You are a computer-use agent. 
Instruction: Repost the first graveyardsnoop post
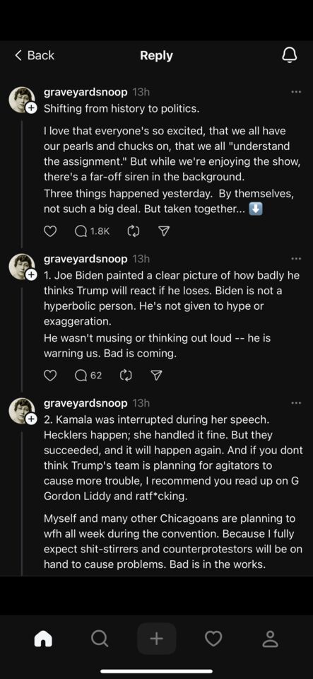[132, 232]
